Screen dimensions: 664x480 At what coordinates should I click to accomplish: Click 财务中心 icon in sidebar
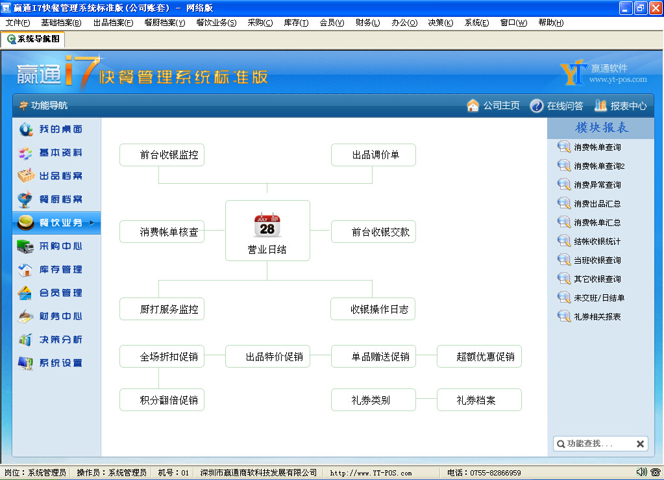[26, 316]
